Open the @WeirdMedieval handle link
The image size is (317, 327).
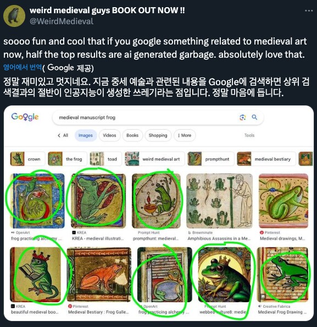tap(62, 21)
